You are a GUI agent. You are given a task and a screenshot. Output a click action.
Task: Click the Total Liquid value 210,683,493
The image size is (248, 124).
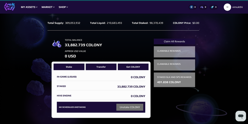[114, 23]
